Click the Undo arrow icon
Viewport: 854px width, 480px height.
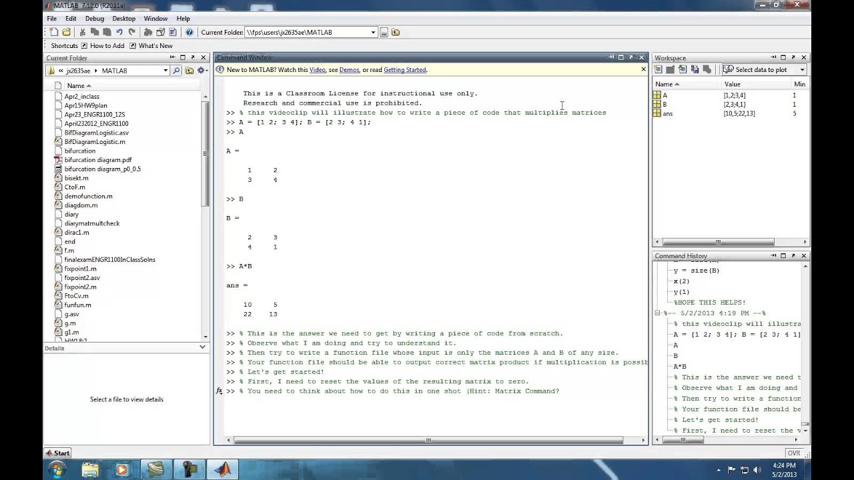(119, 32)
